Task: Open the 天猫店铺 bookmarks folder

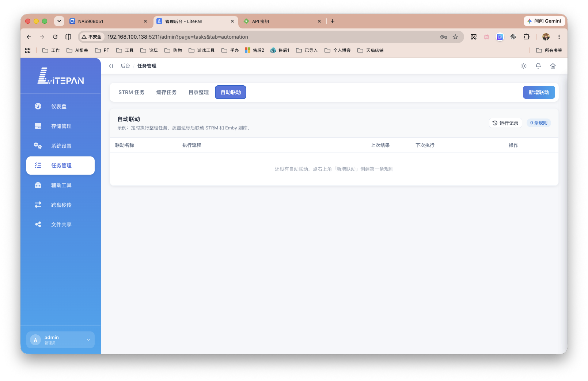Action: coord(371,50)
